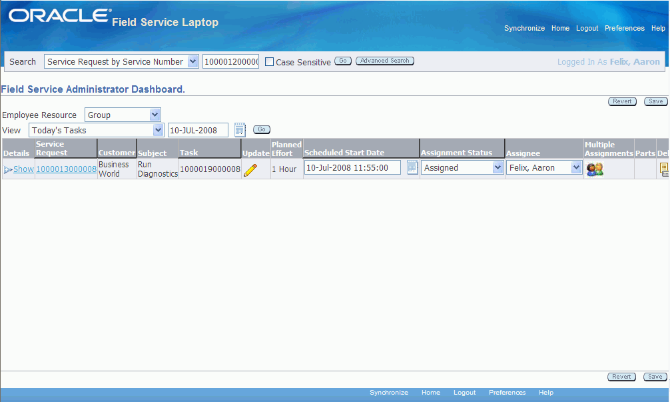Click the bottom Revert button

click(622, 377)
